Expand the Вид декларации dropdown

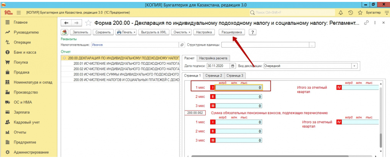pyautogui.click(x=355, y=66)
